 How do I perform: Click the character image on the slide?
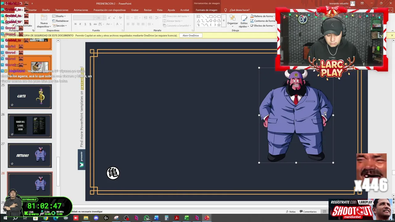296,115
